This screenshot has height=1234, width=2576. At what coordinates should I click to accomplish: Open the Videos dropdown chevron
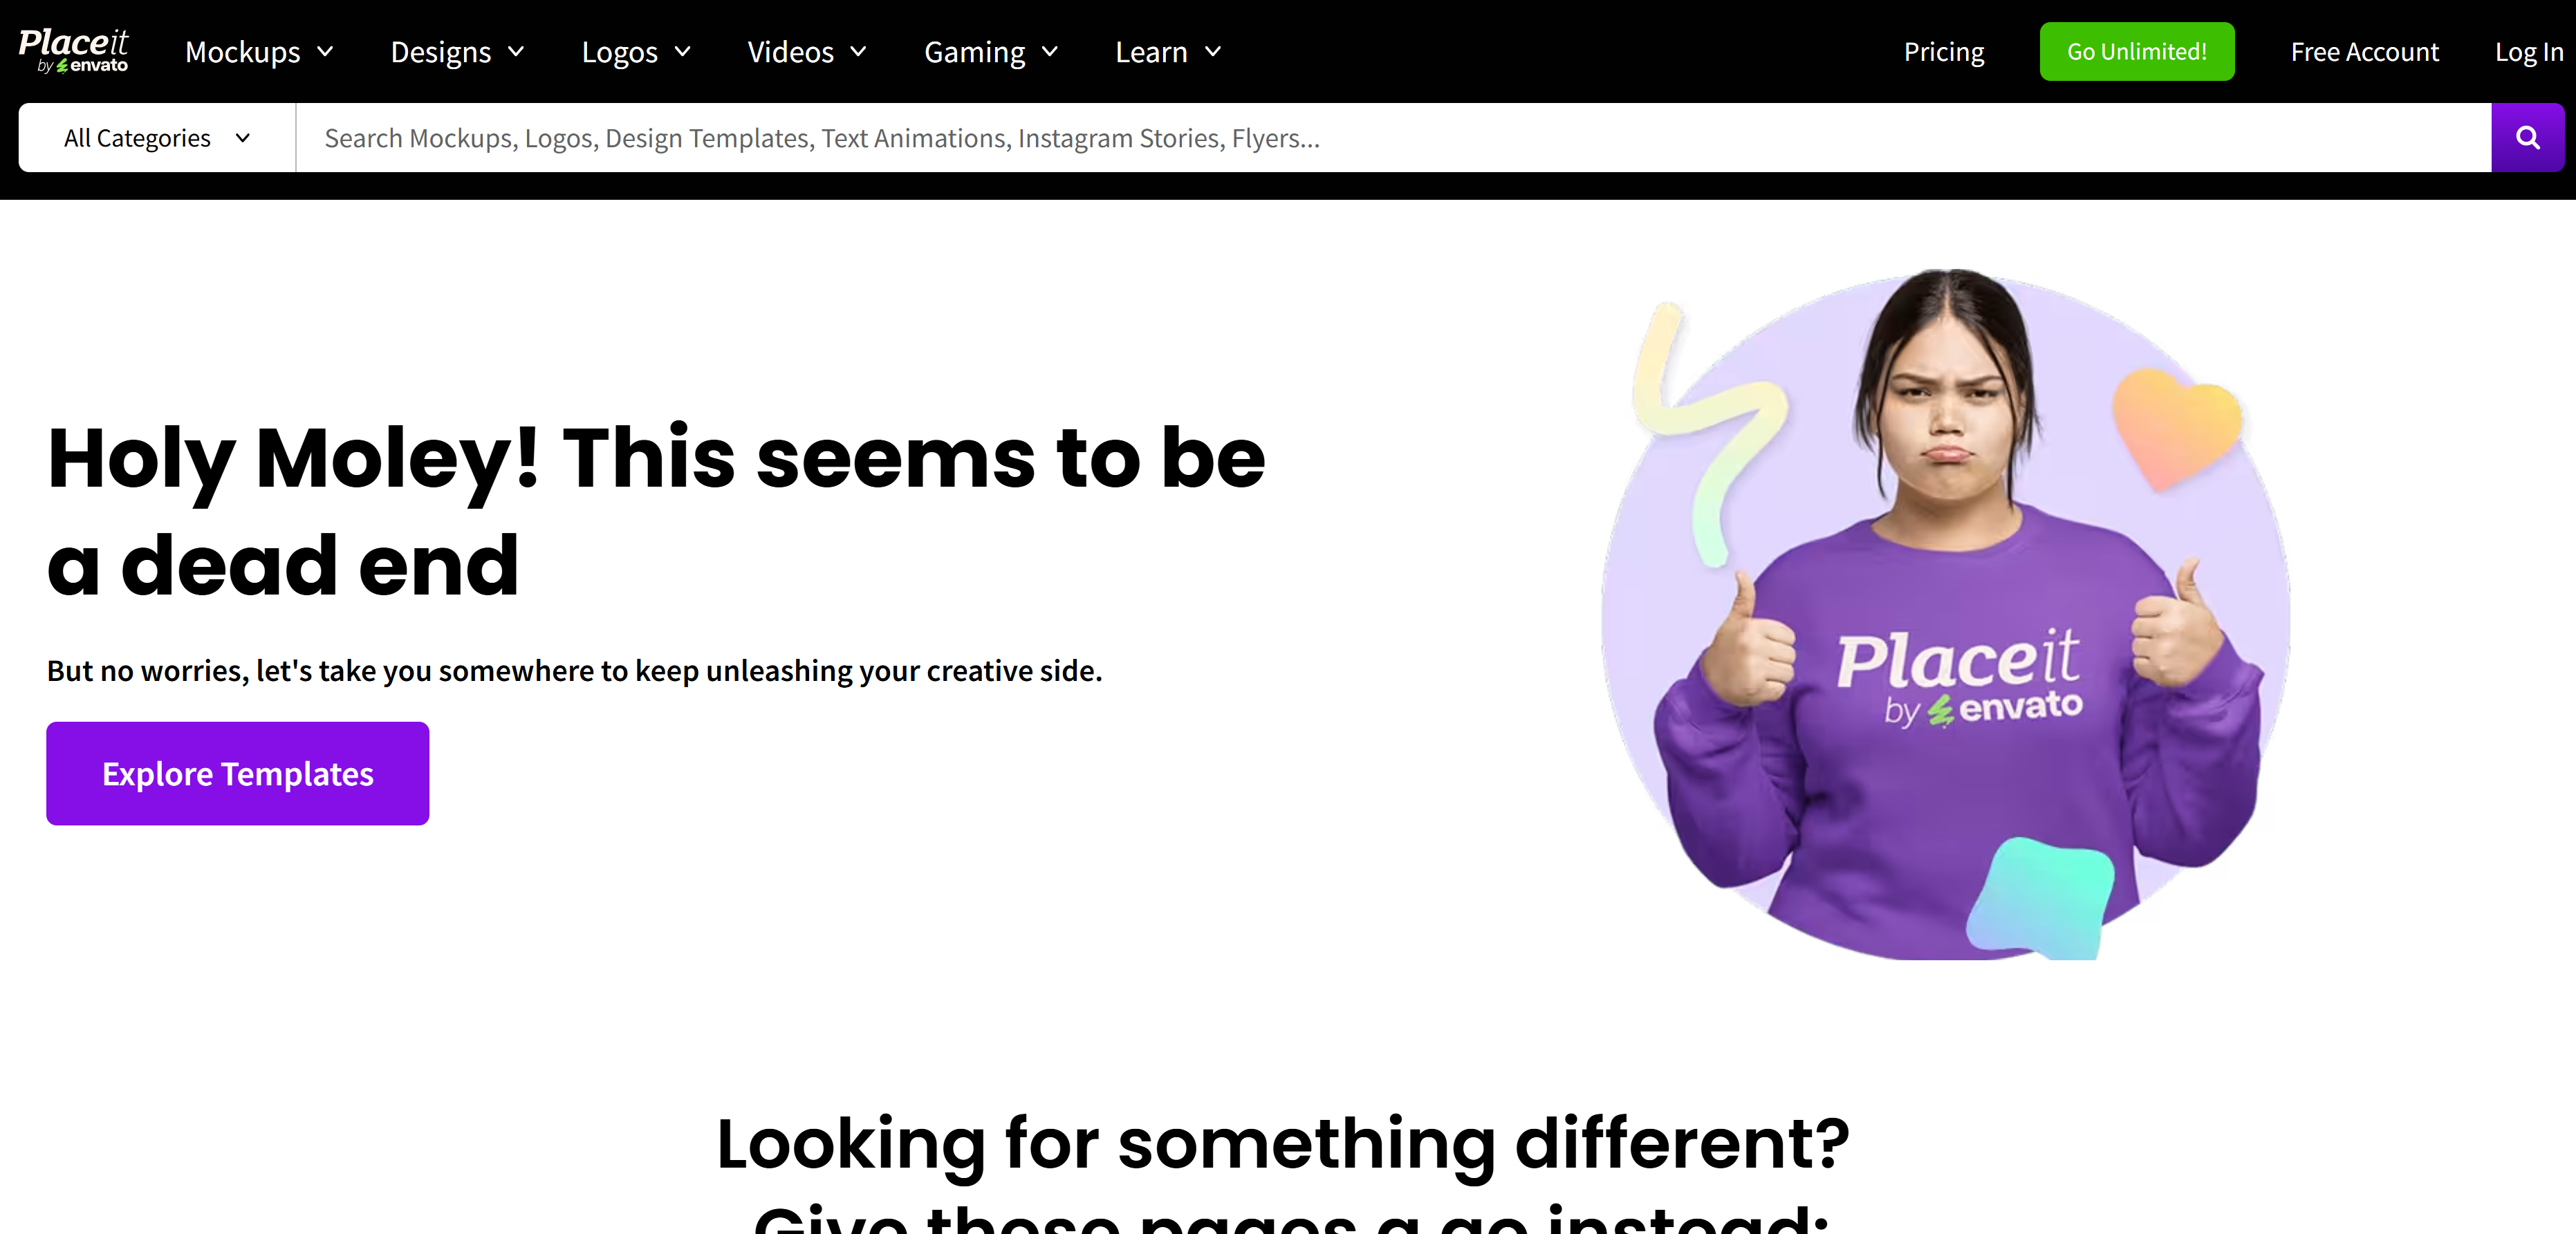(858, 52)
